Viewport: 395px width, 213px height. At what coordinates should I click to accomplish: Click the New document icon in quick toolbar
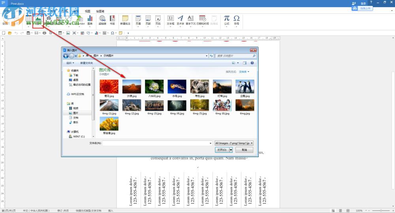[x=4, y=33]
